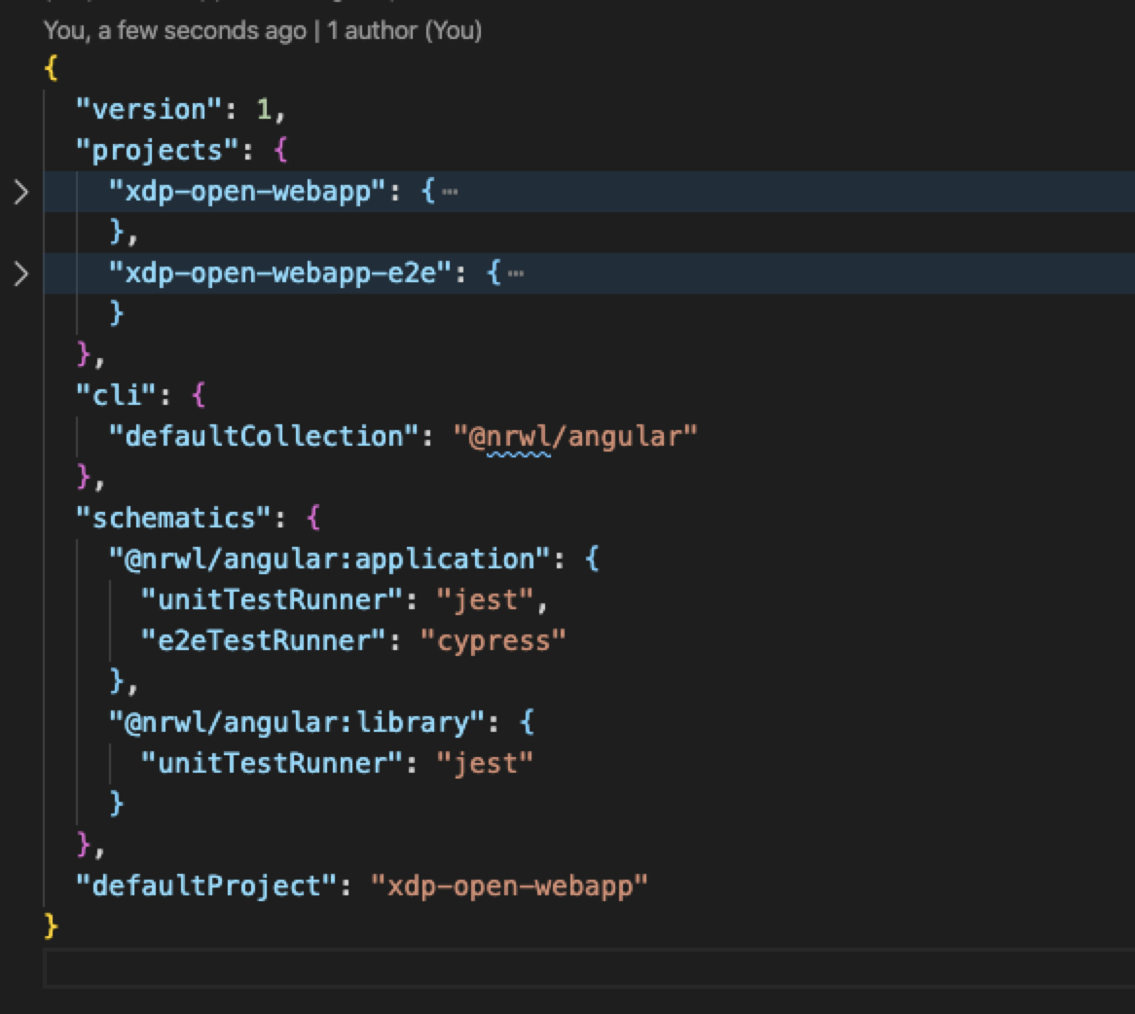
Task: Expand the folded "xdp-open-webapp-e2e" project block
Action: (19, 272)
